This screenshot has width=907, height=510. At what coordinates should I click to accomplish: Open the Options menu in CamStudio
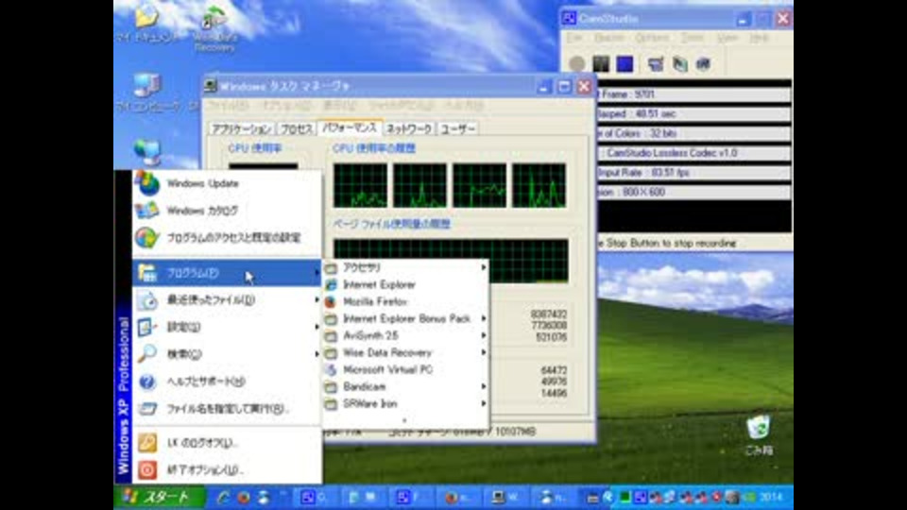click(x=652, y=38)
